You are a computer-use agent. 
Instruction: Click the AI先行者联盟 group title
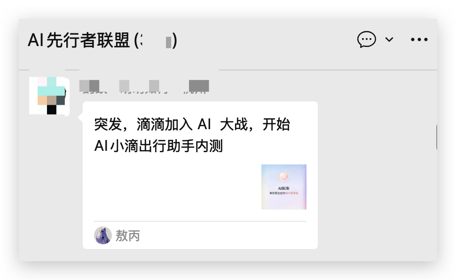click(79, 40)
